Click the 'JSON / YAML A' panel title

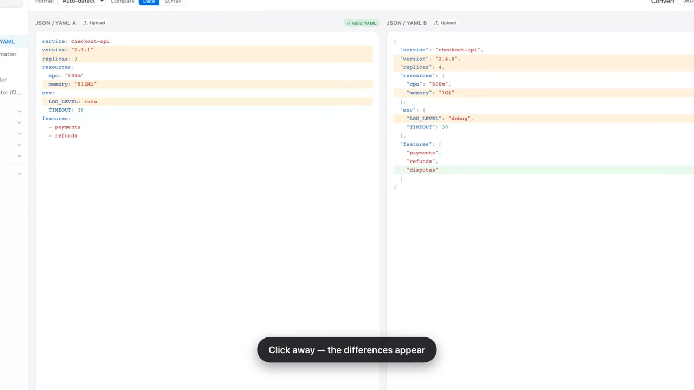click(55, 23)
